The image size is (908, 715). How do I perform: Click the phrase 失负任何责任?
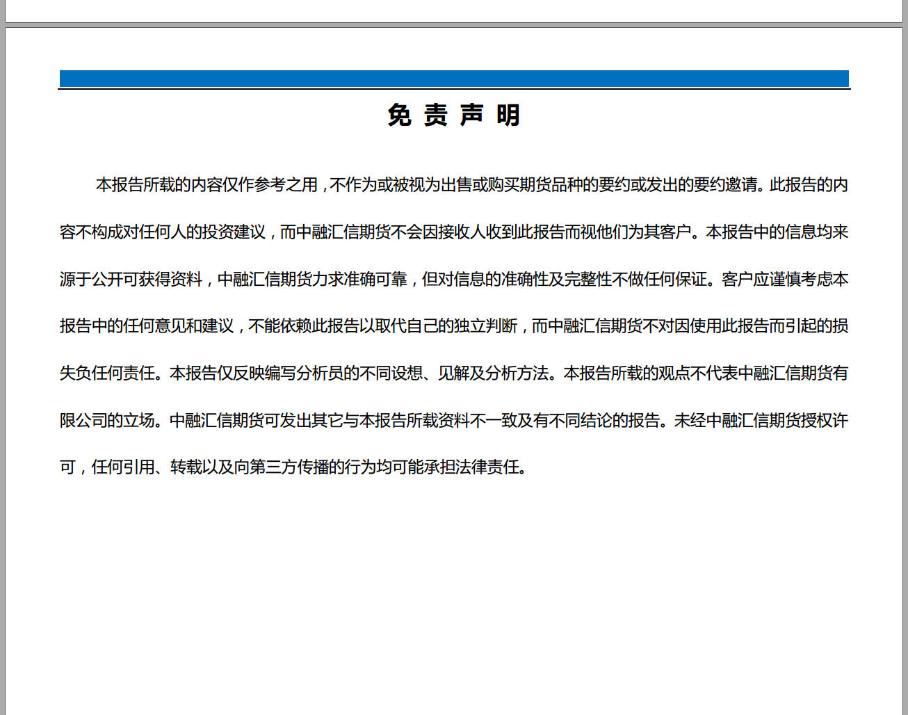click(x=107, y=373)
